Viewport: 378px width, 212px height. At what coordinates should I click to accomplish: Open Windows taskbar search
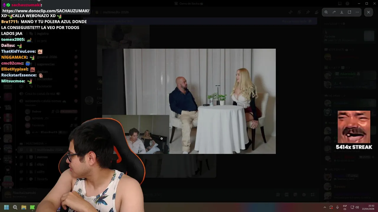pyautogui.click(x=15, y=207)
